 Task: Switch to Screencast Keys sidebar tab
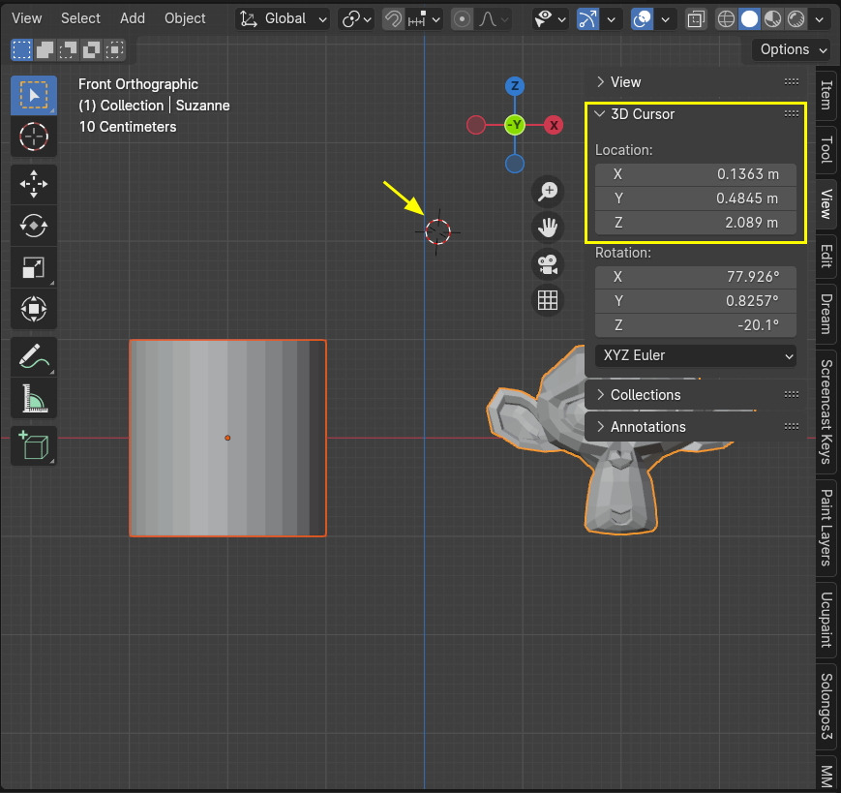coord(826,412)
